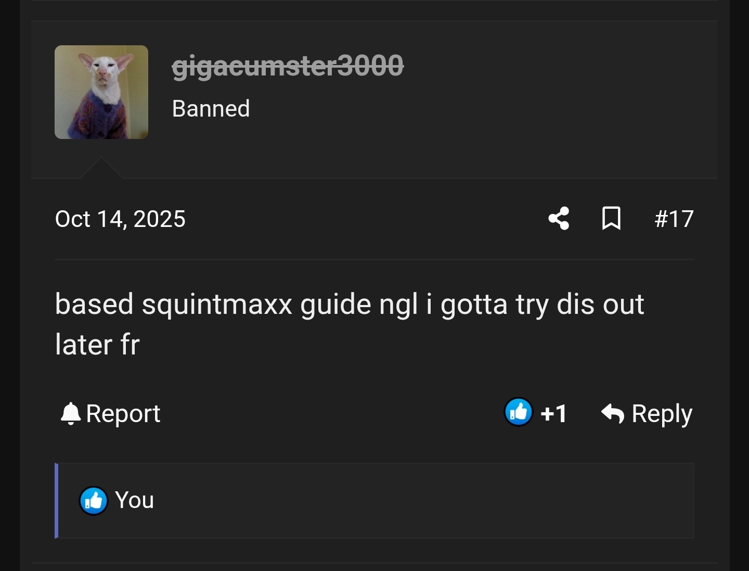
Task: Click the pointer notch below the avatar
Action: [101, 168]
